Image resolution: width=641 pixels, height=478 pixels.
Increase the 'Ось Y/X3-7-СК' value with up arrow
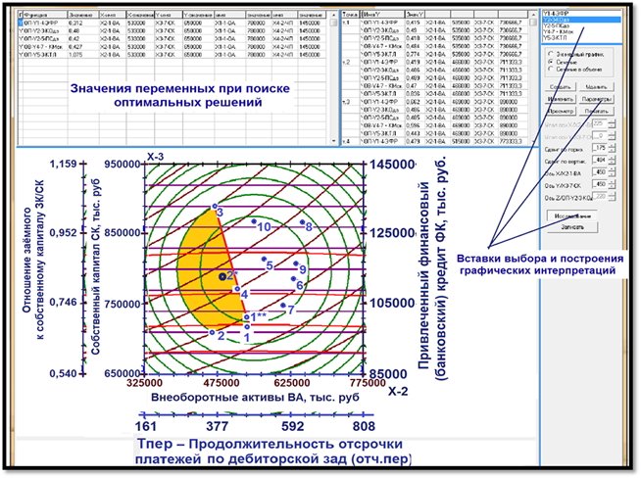pyautogui.click(x=612, y=182)
